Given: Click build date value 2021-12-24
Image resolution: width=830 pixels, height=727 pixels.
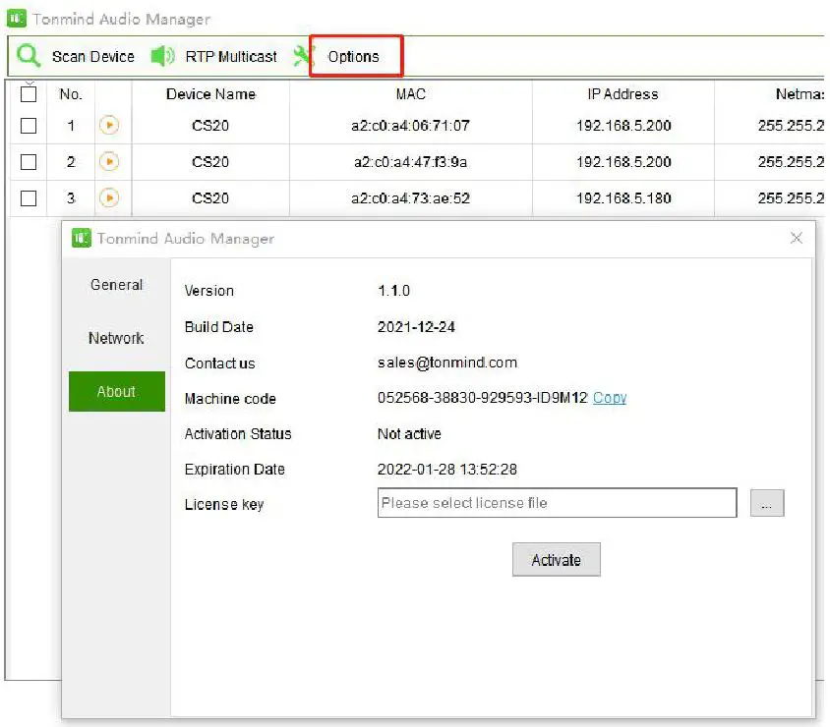Looking at the screenshot, I should (x=416, y=327).
